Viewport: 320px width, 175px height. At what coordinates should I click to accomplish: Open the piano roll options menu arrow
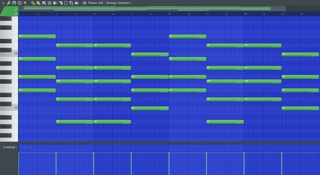[x=3, y=3]
